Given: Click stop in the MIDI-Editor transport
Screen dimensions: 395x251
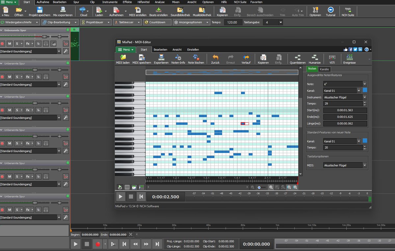Looking at the screenshot, I should 131,197.
